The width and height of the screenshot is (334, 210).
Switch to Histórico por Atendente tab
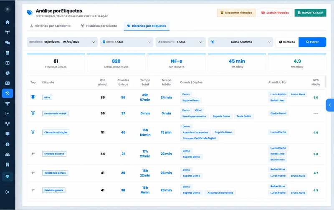click(x=50, y=26)
